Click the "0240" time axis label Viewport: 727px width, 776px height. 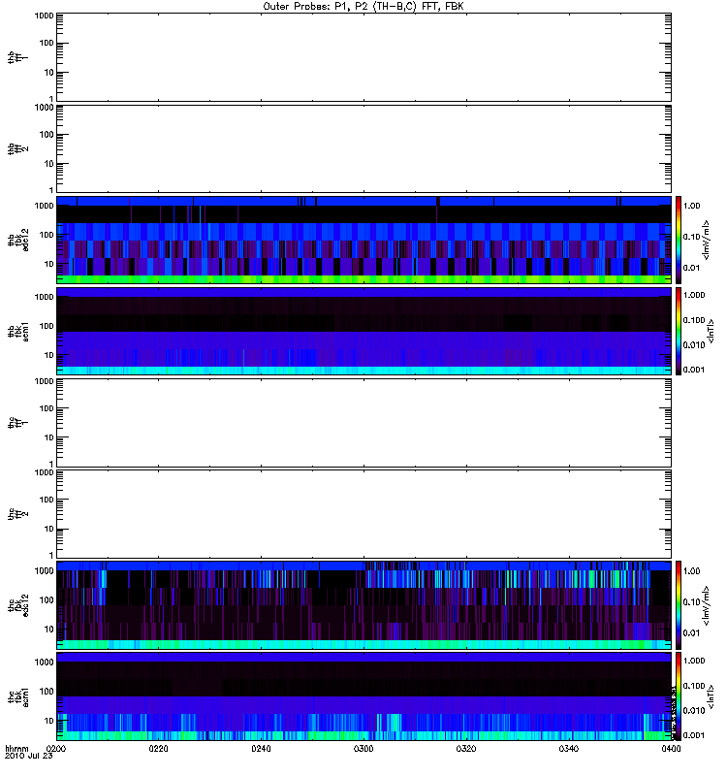[x=261, y=749]
